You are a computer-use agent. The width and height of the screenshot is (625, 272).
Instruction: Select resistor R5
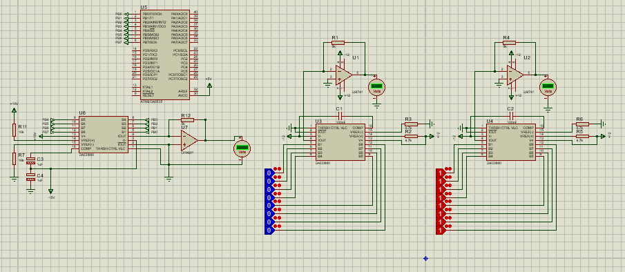click(x=582, y=136)
